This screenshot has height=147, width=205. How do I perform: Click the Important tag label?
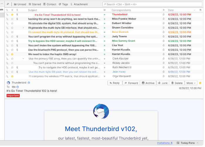[13, 95]
